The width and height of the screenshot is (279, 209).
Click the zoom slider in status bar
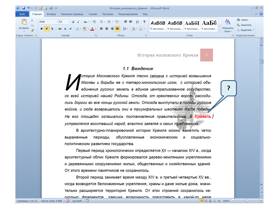pyautogui.click(x=247, y=201)
